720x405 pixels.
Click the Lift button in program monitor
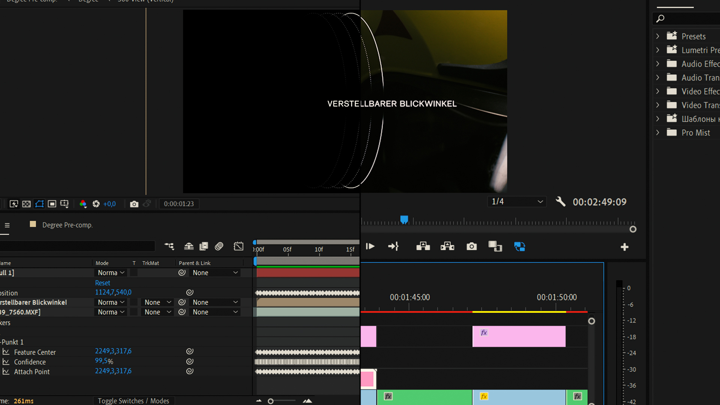tap(423, 246)
